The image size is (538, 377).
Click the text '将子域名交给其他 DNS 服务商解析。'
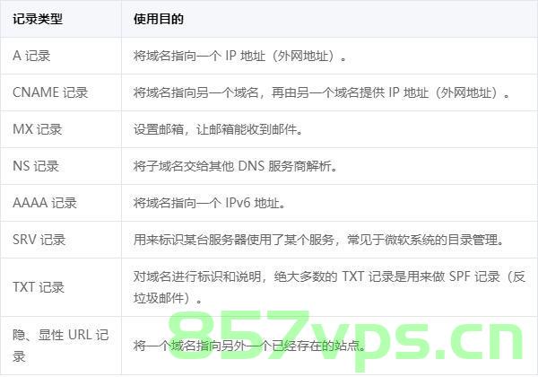pyautogui.click(x=235, y=166)
